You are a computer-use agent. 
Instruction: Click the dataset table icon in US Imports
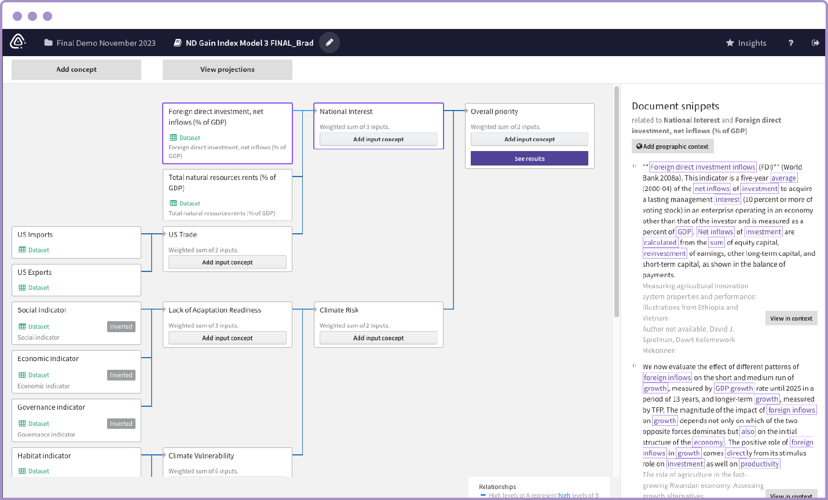[23, 250]
